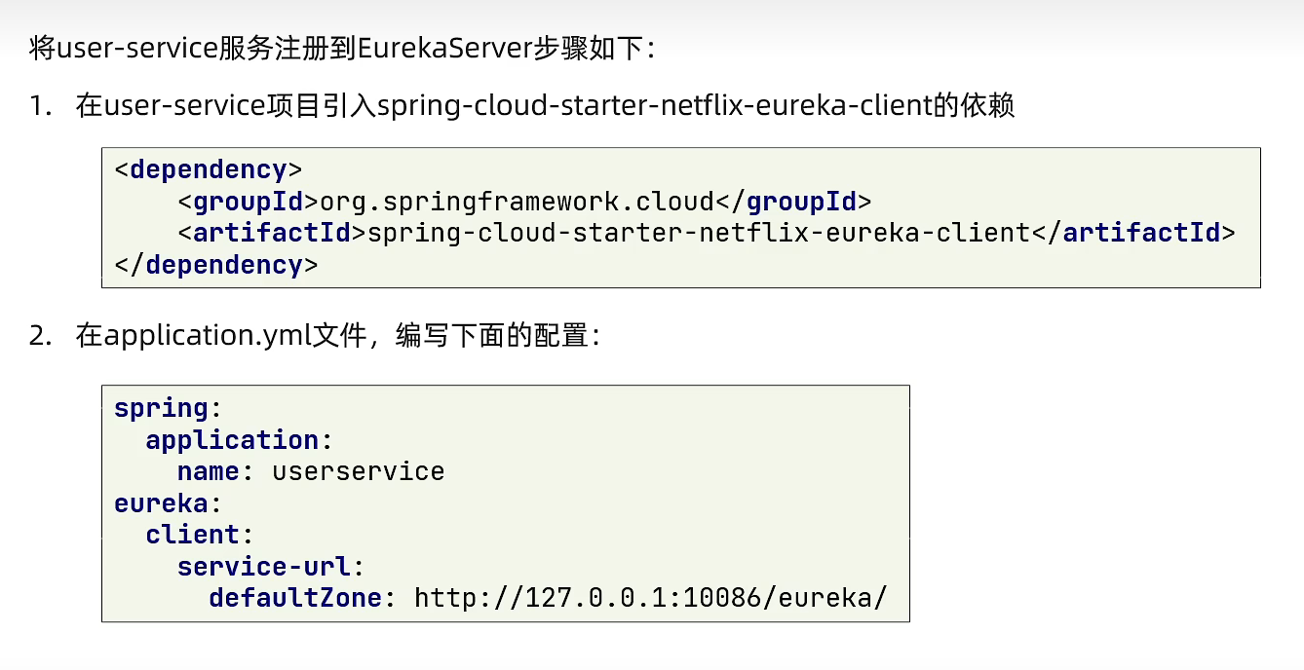Viewport: 1304px width, 670px height.
Task: Click the closing </dependency> tag
Action: click(215, 265)
